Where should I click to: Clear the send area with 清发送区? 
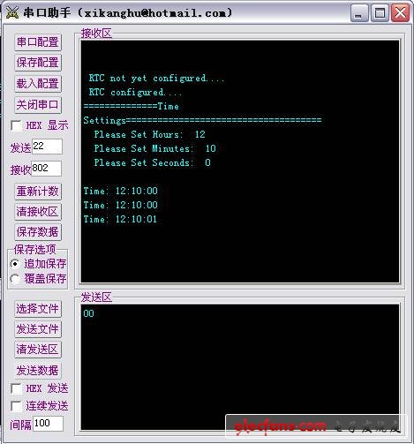(38, 350)
